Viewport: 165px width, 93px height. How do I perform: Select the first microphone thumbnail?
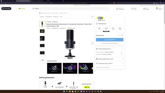point(42,24)
